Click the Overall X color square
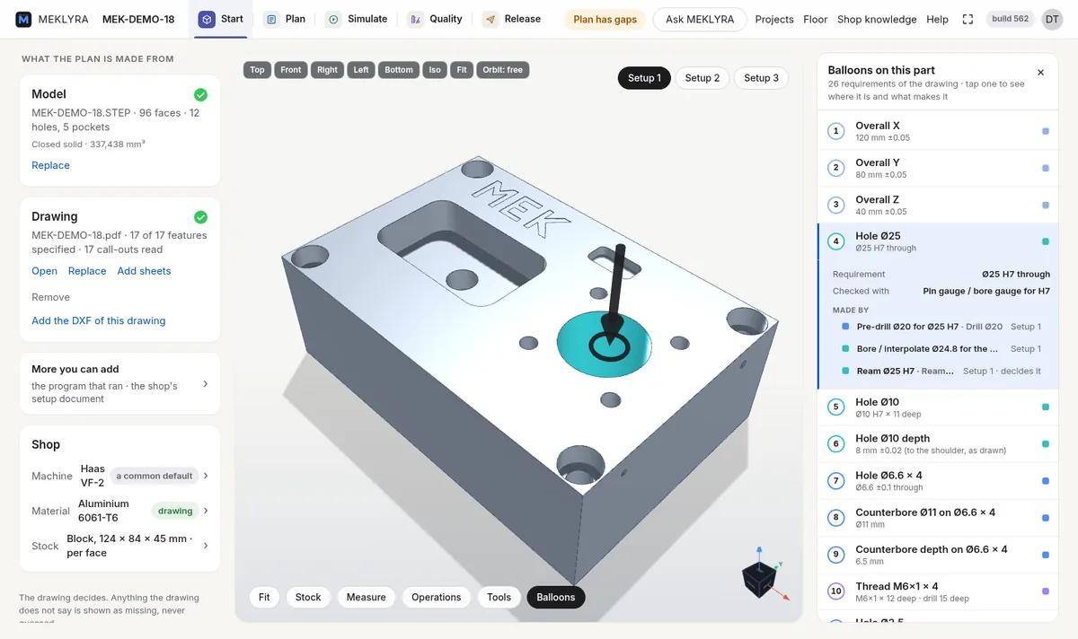The image size is (1078, 639). click(1046, 131)
